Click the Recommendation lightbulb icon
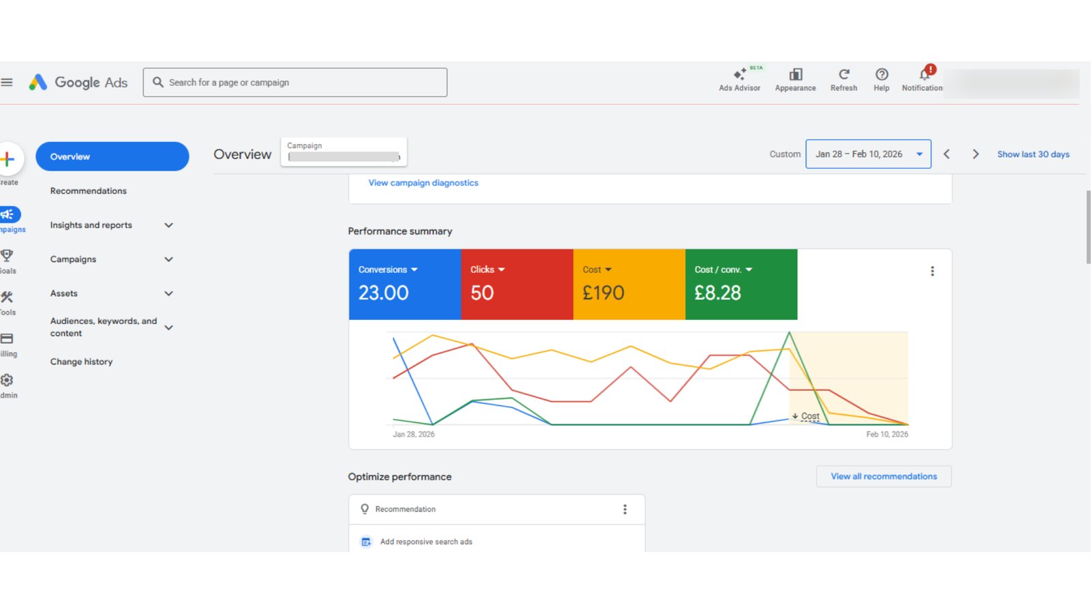Screen dimensions: 1091x614 [365, 509]
